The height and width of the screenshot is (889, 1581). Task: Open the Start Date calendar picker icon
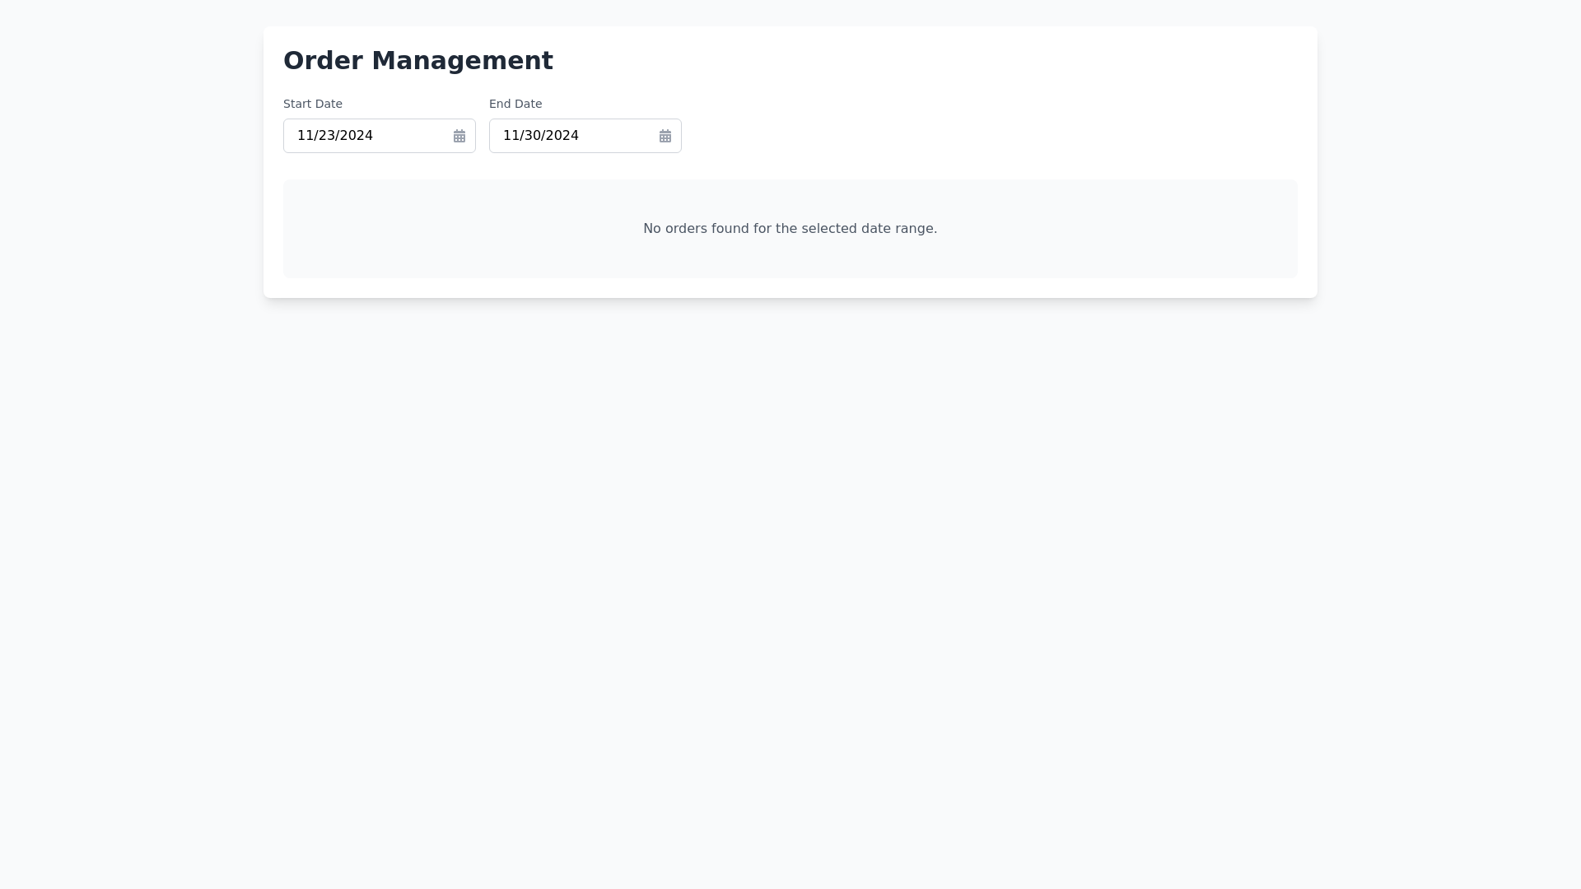point(459,136)
